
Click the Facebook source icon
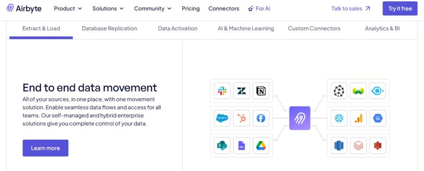point(261,118)
